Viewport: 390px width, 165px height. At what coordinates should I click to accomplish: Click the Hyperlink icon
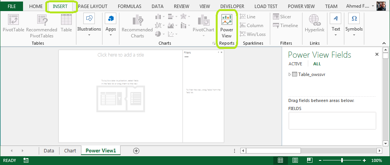point(314,20)
